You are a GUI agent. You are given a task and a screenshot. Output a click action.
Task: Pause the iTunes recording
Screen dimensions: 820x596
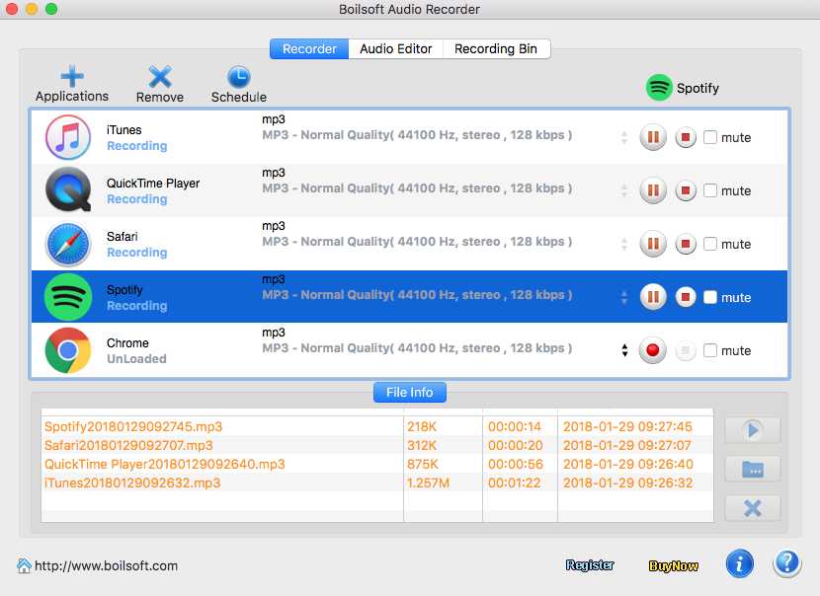[653, 137]
